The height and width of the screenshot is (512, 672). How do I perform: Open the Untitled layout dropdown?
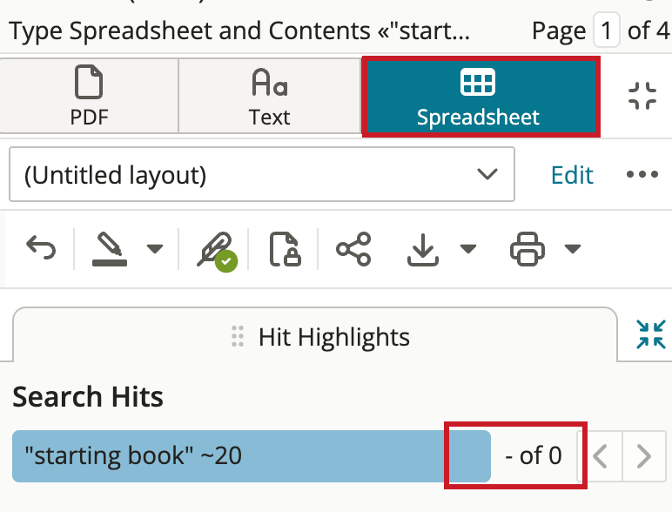click(262, 174)
